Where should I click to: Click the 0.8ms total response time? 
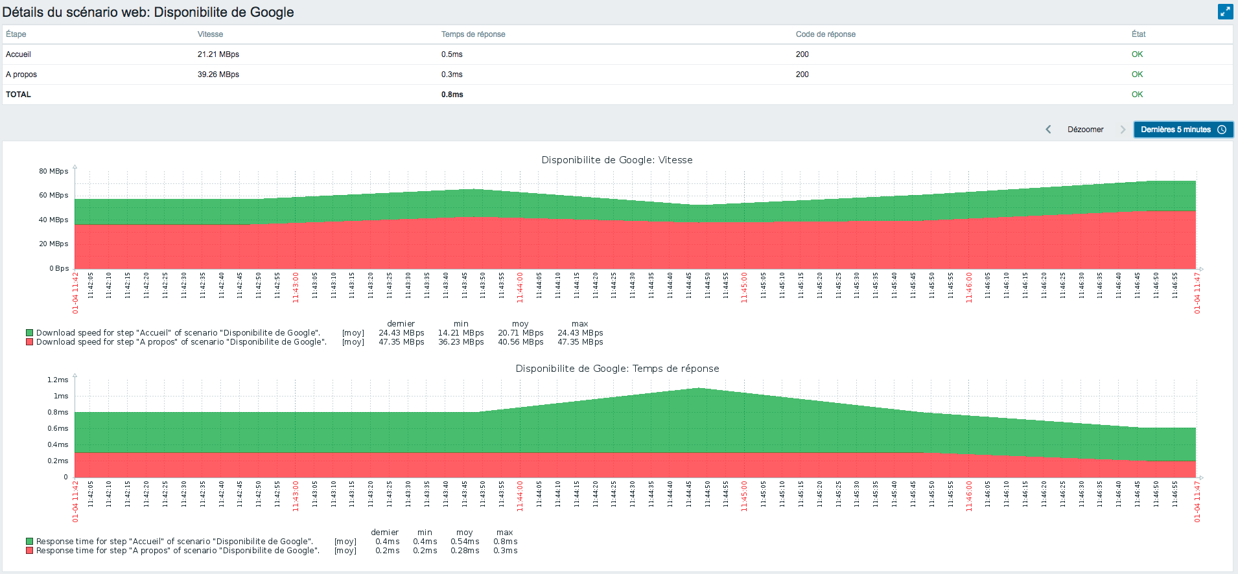[x=452, y=95]
